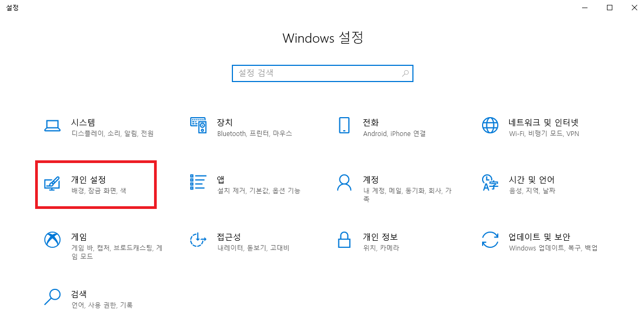
Task: Click the 장치 keyboard and speaker icon
Action: [199, 125]
